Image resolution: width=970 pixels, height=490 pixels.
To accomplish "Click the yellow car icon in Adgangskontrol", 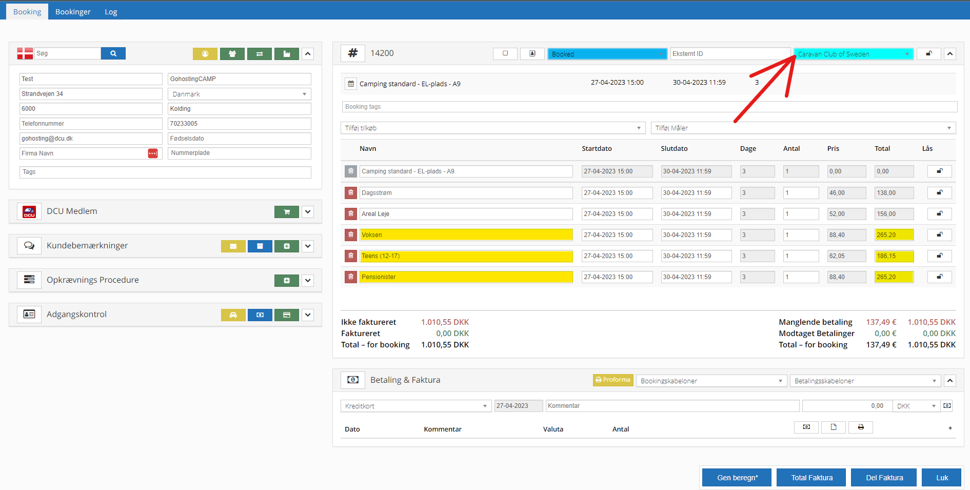I will (233, 315).
